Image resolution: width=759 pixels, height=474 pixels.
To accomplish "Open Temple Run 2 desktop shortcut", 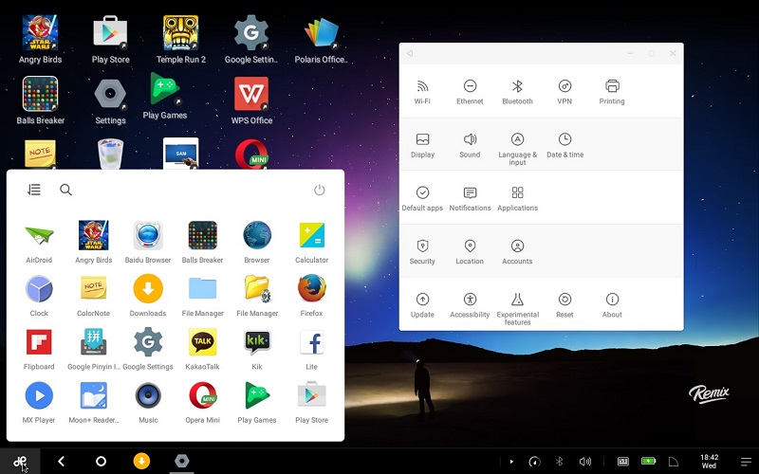I will pos(180,40).
